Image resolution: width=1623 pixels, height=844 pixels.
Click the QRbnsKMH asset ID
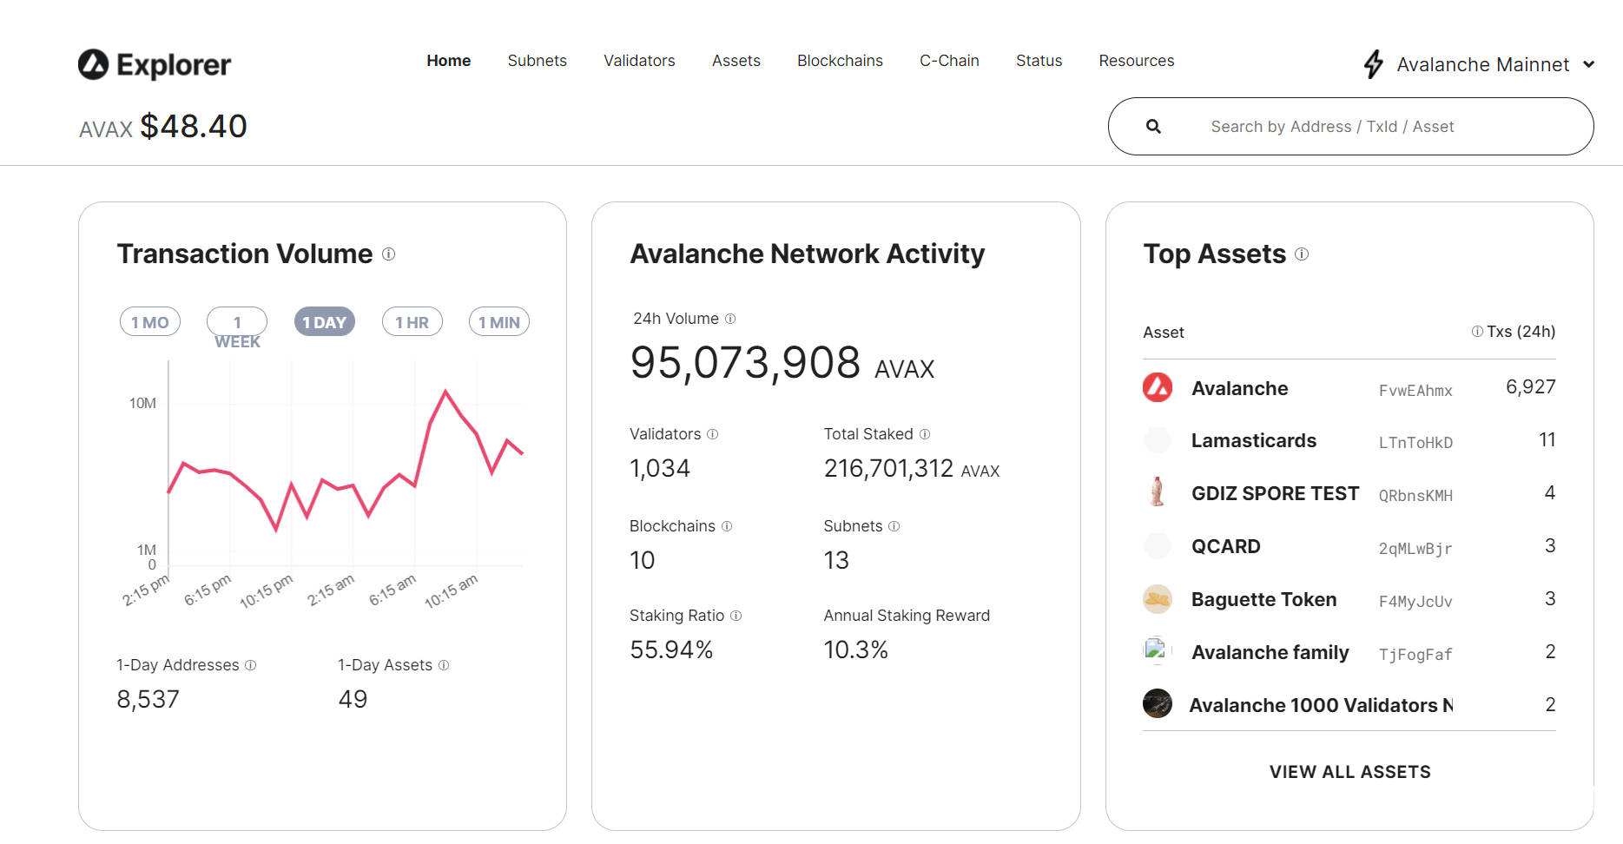click(x=1415, y=496)
